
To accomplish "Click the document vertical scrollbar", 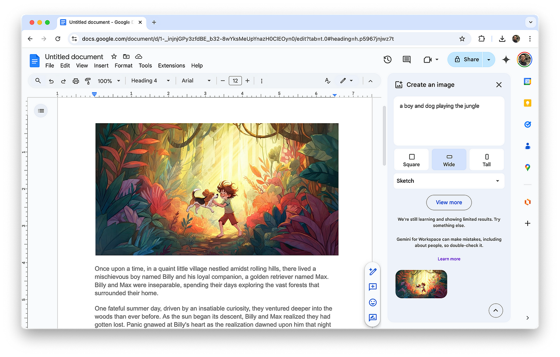I will point(384,136).
